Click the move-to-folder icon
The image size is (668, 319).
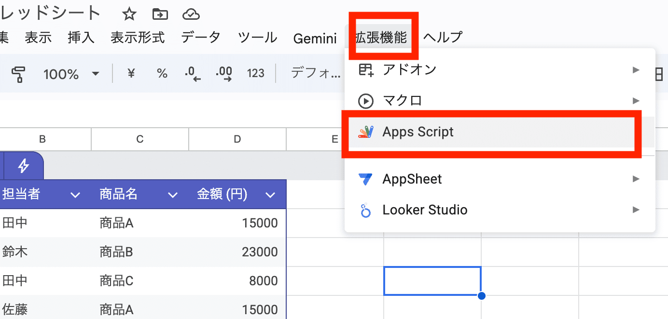pyautogui.click(x=160, y=14)
